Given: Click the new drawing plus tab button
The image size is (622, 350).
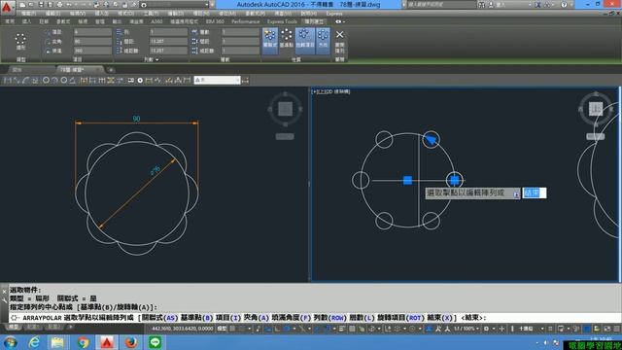Looking at the screenshot, I should pyautogui.click(x=111, y=70).
